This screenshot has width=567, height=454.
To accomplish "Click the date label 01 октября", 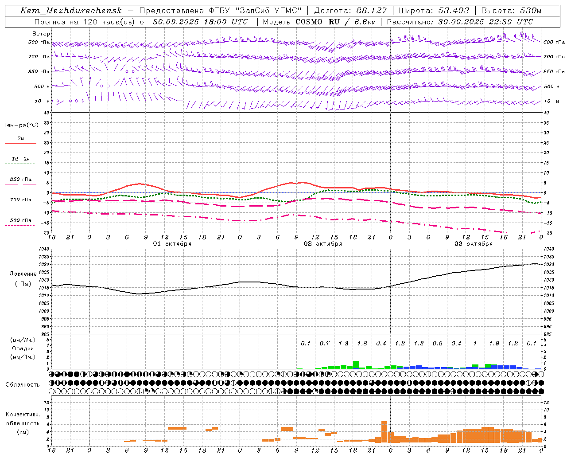I will [172, 243].
